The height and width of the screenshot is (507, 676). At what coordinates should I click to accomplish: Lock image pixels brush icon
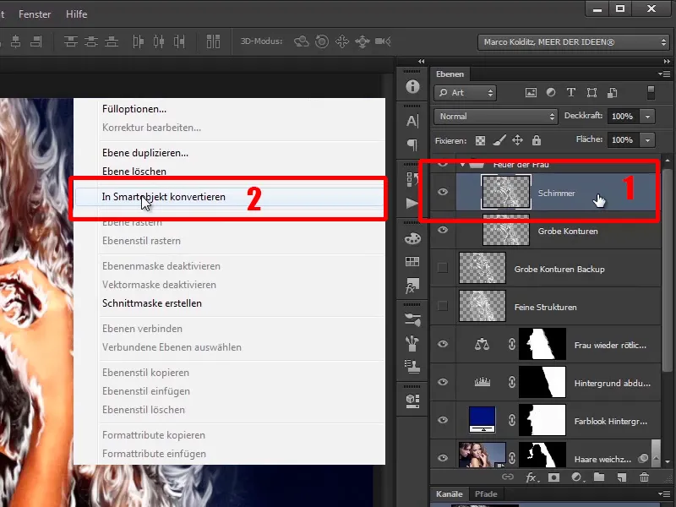499,140
